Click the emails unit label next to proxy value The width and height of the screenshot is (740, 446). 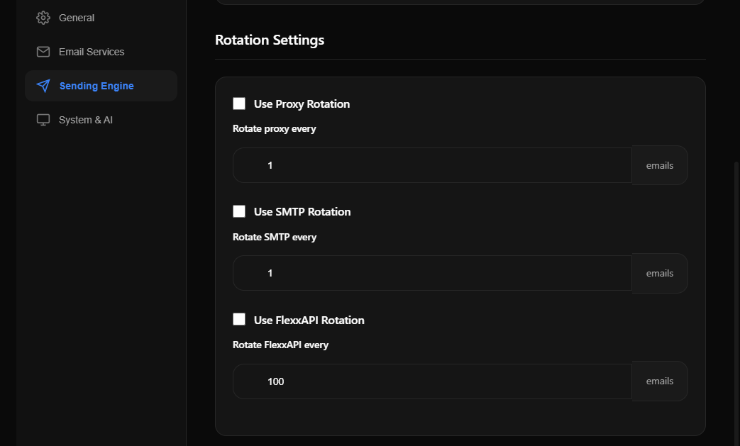click(x=659, y=165)
